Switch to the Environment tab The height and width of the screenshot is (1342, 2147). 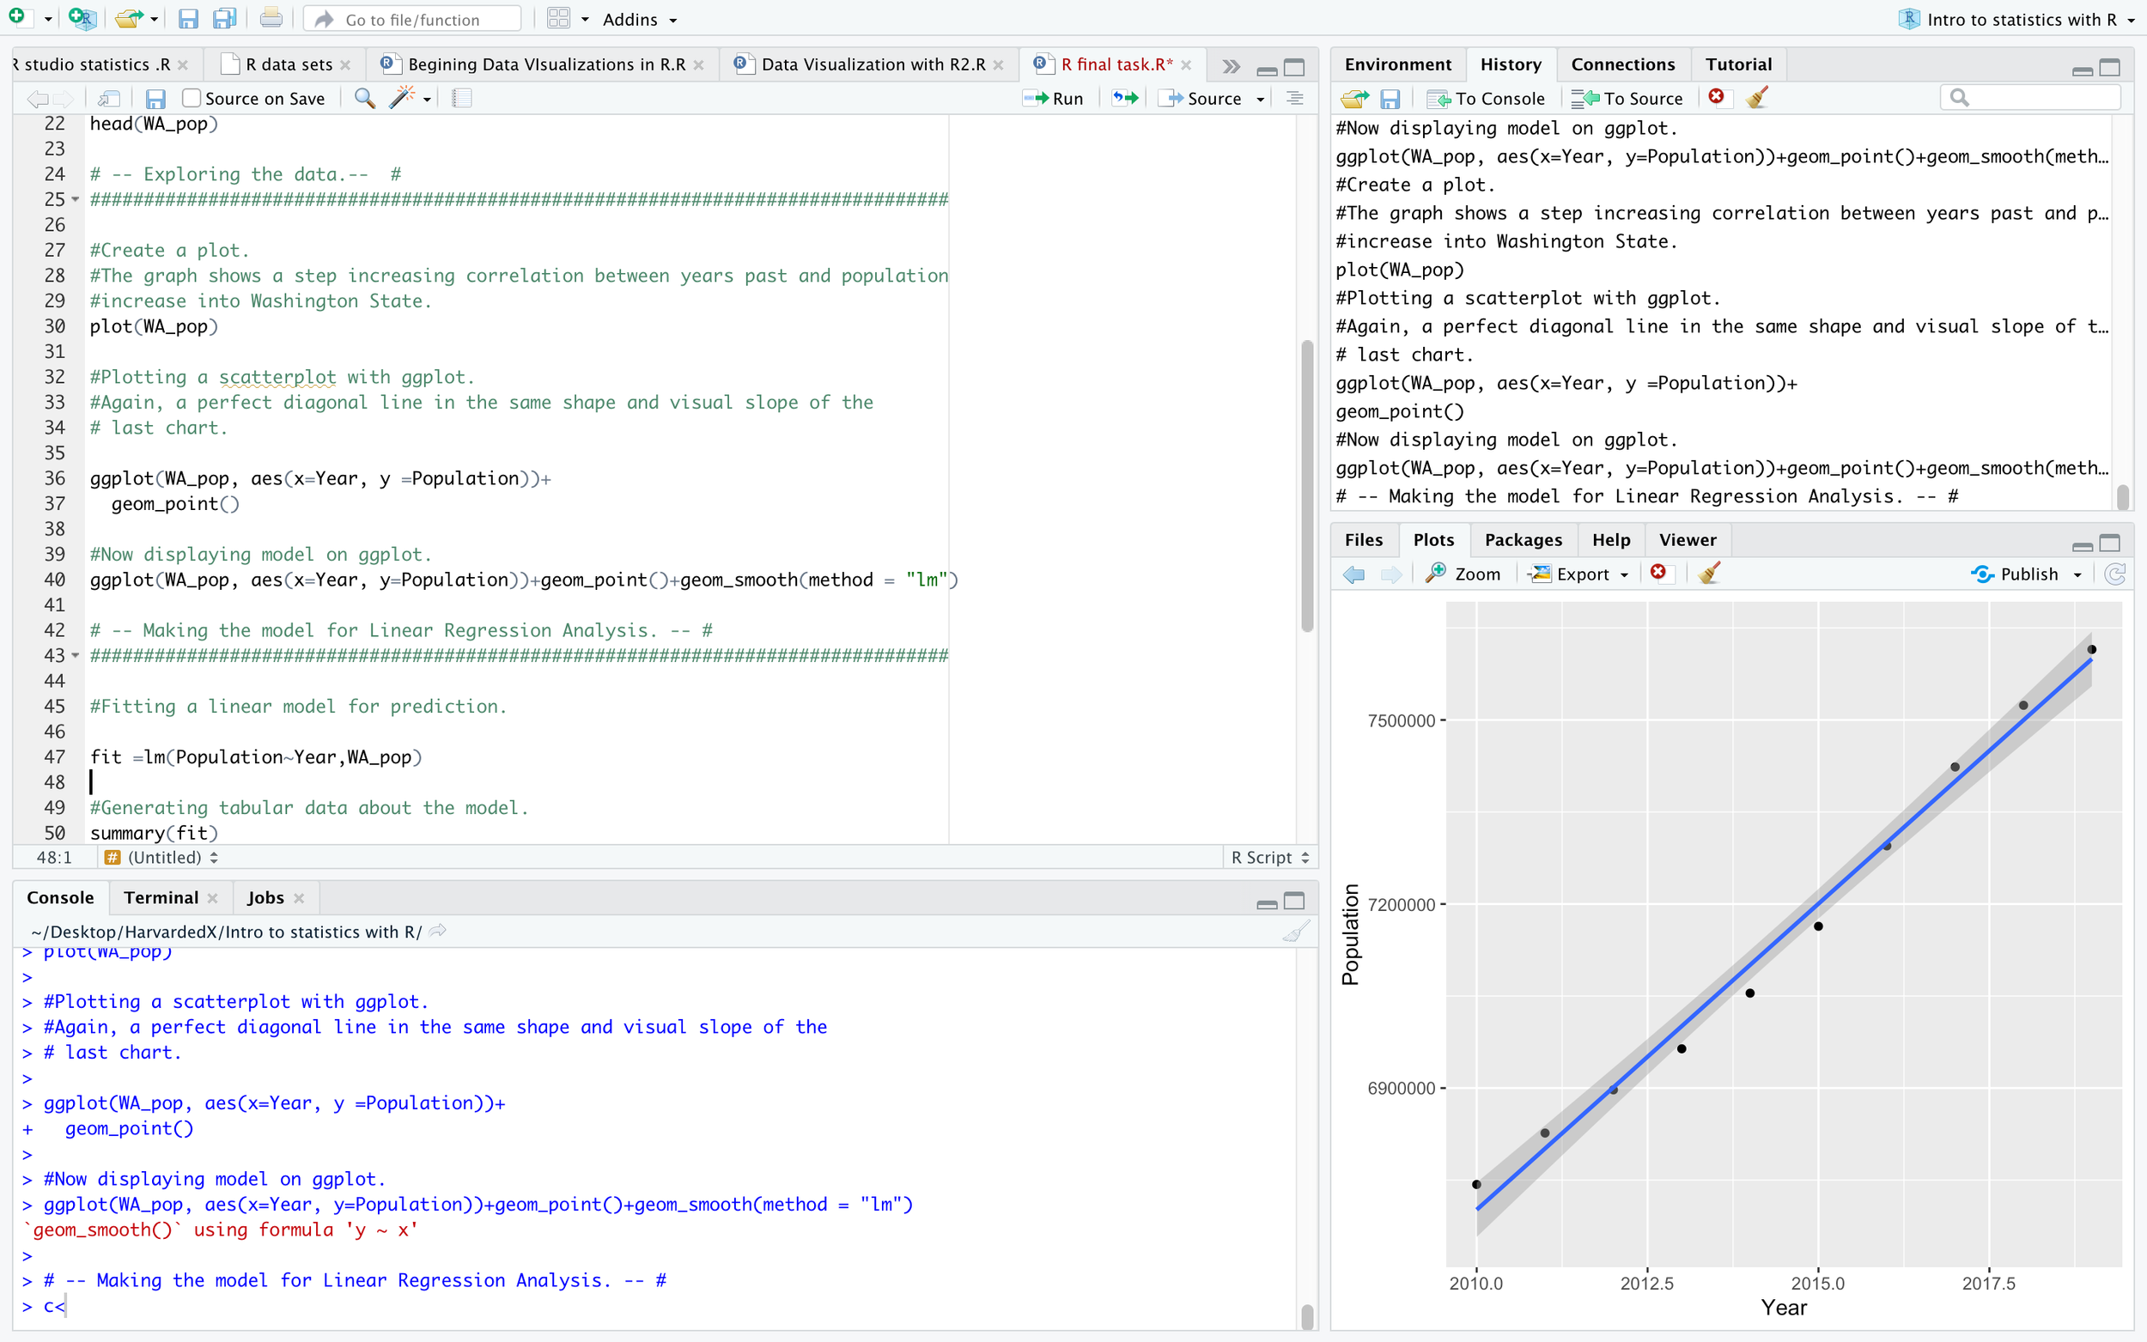coord(1397,64)
